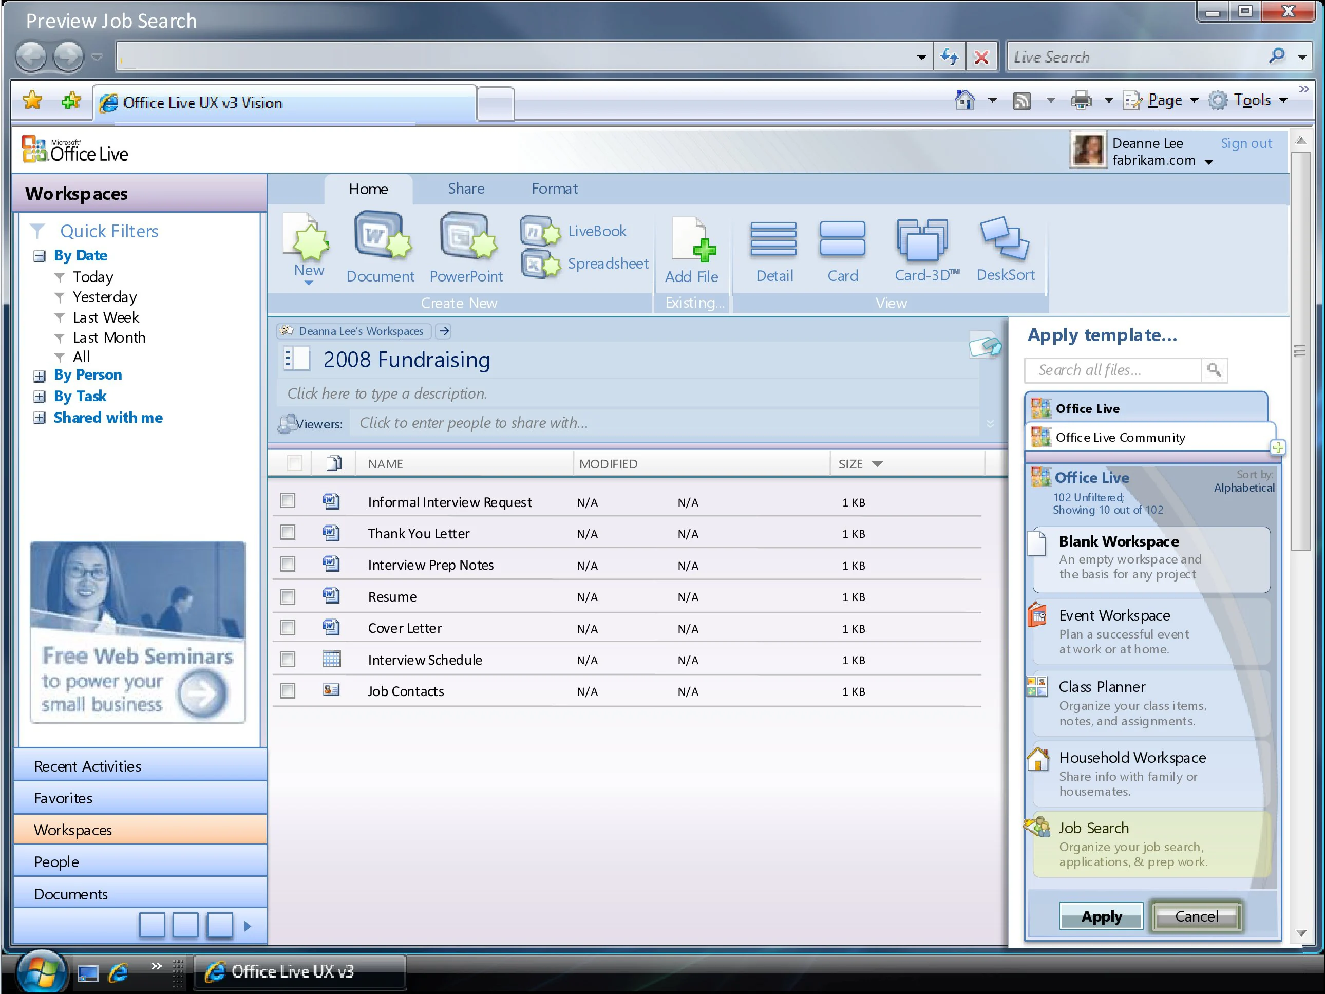Image resolution: width=1325 pixels, height=994 pixels.
Task: Click the template search magnifier icon
Action: click(x=1214, y=370)
